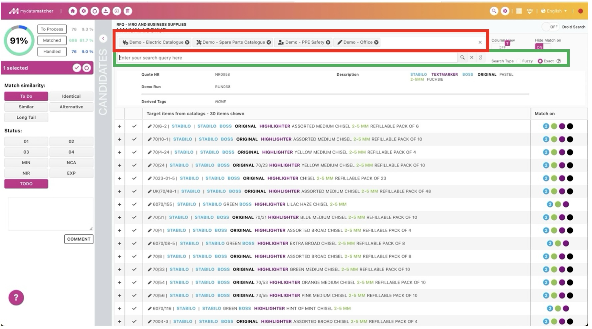Expand the row for item 70/31
Image resolution: width=592 pixels, height=329 pixels.
point(120,218)
